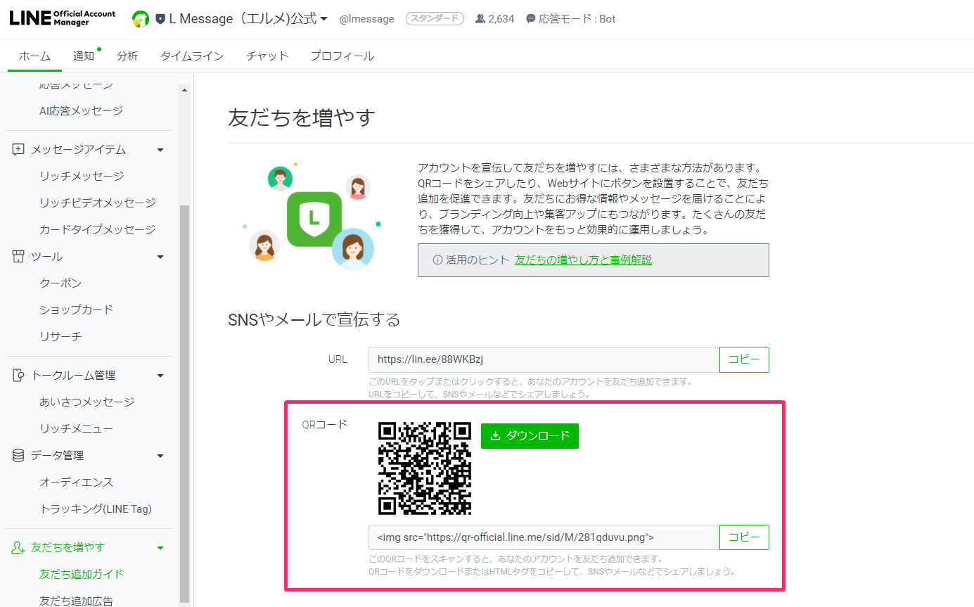Open the 友だちの増やし方と事例解説 link

583,260
